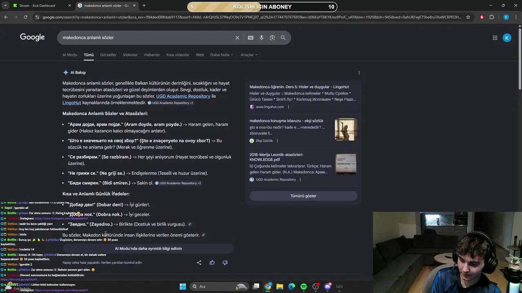Click the Ekşi Sözlük result thumbnail

coord(346,129)
